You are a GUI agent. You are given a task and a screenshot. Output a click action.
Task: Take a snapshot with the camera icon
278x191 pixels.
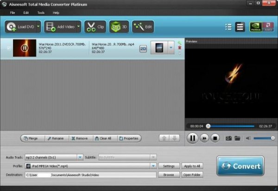click(229, 138)
